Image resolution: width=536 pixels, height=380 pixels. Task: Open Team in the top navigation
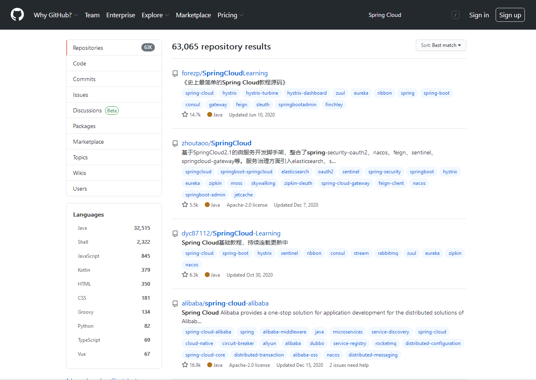[x=92, y=15]
